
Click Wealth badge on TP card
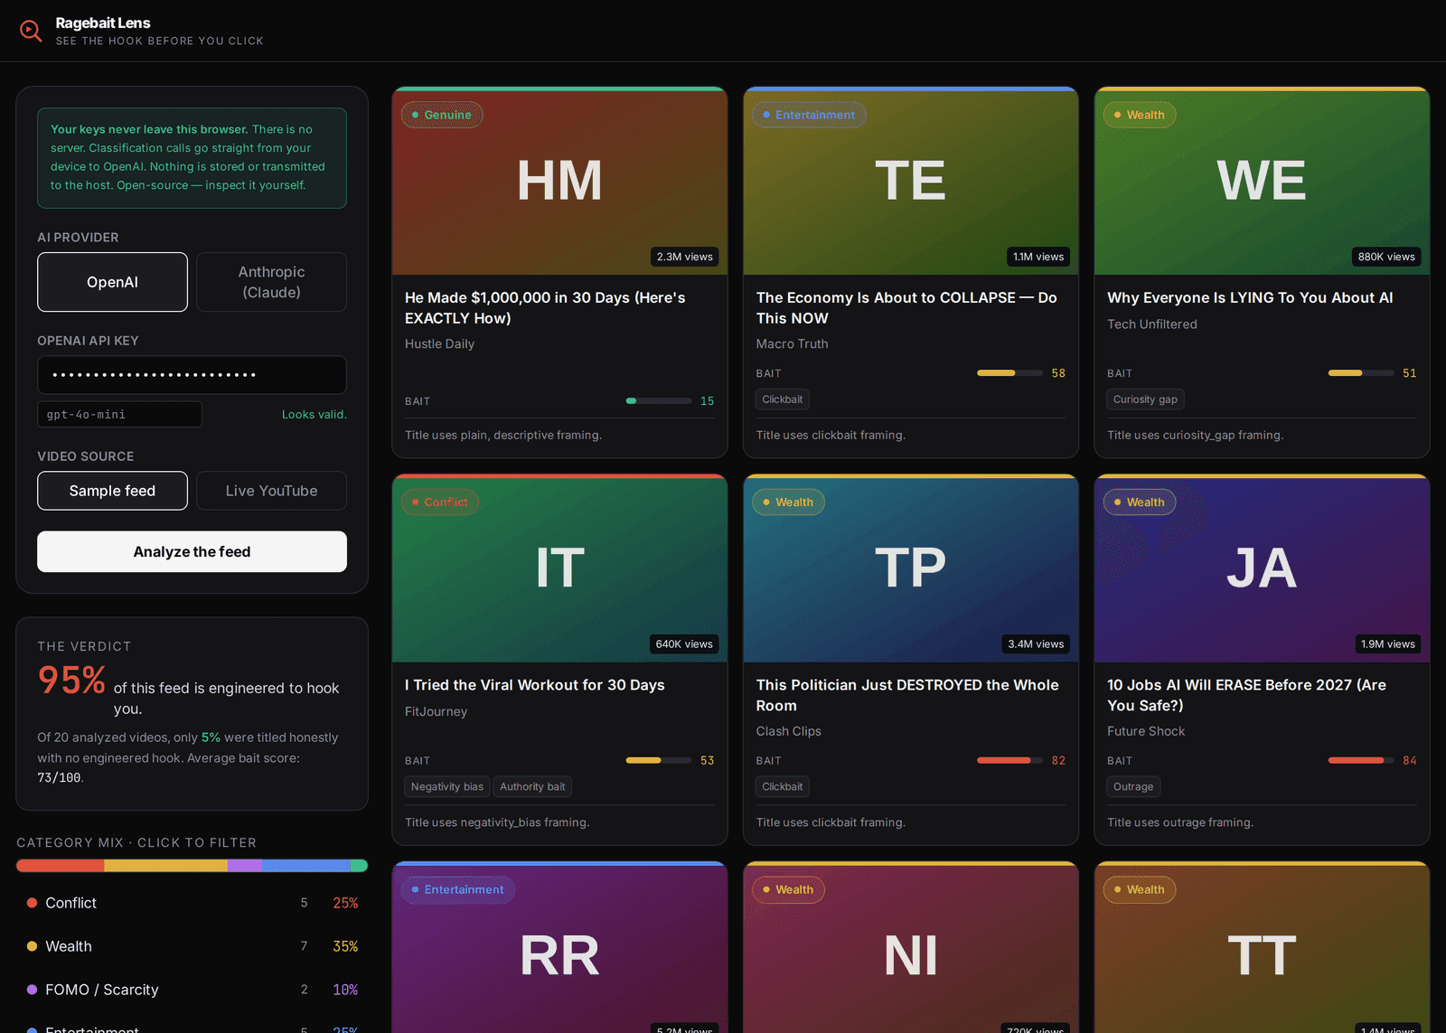coord(788,502)
